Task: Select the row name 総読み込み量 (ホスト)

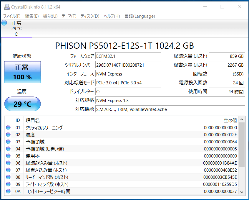Action: pos(47,163)
